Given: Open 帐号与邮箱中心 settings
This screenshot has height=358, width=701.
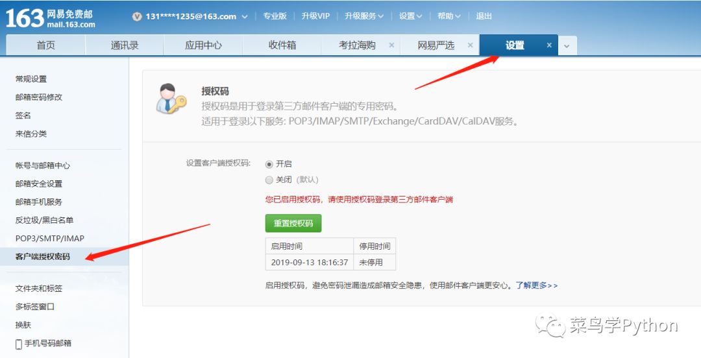Looking at the screenshot, I should click(43, 165).
